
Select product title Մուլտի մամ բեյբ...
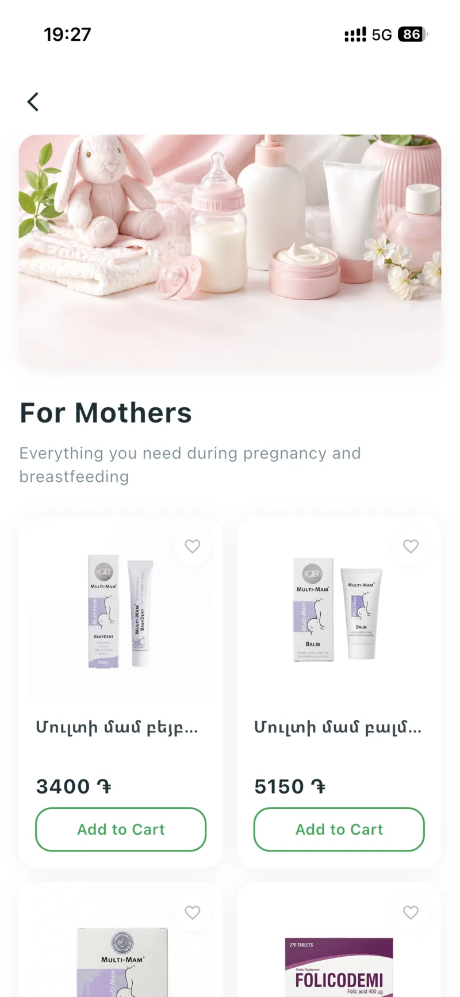coord(117,728)
